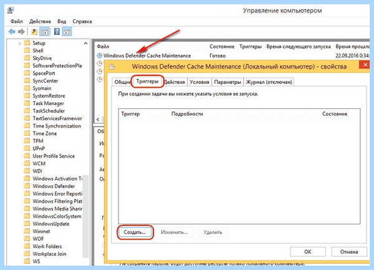Click the Отмена button

(x=349, y=252)
